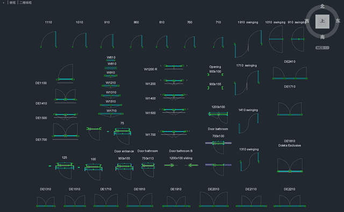Pick the DE1100 door block symbol

click(65, 73)
